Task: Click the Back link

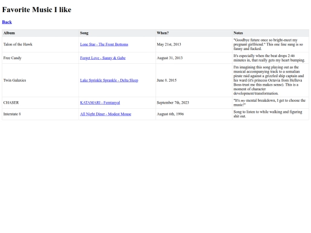Action: (x=7, y=22)
